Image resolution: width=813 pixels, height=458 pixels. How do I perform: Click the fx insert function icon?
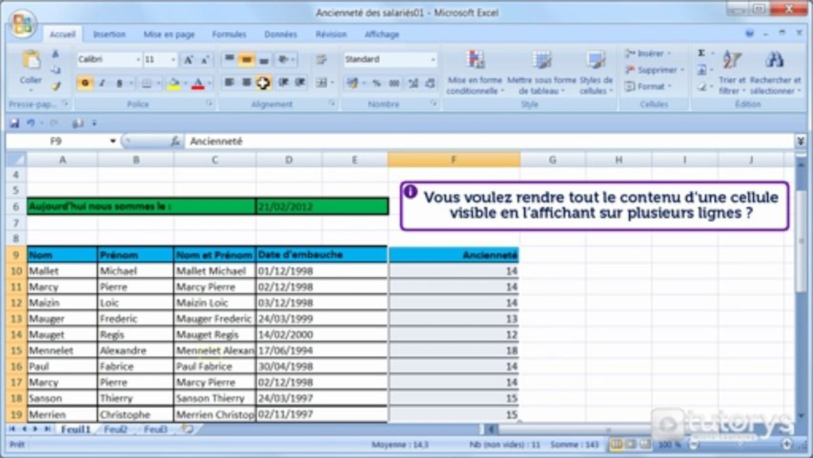click(175, 142)
